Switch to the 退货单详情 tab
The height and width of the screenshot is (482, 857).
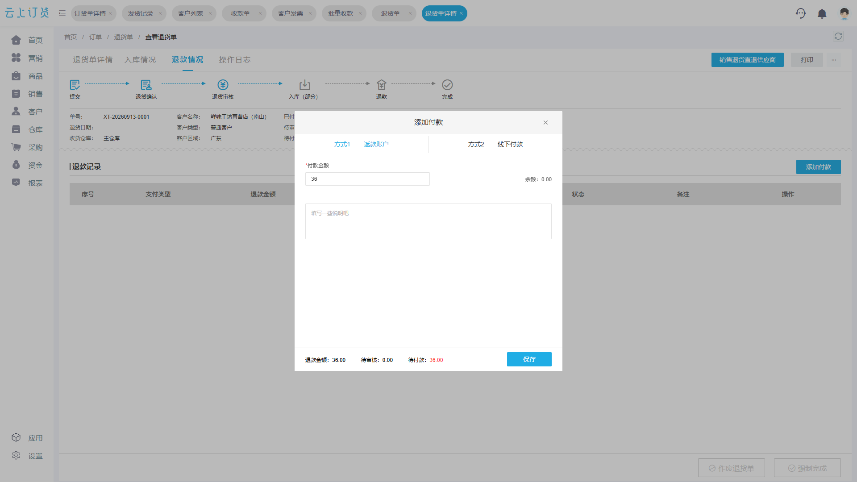coord(93,60)
